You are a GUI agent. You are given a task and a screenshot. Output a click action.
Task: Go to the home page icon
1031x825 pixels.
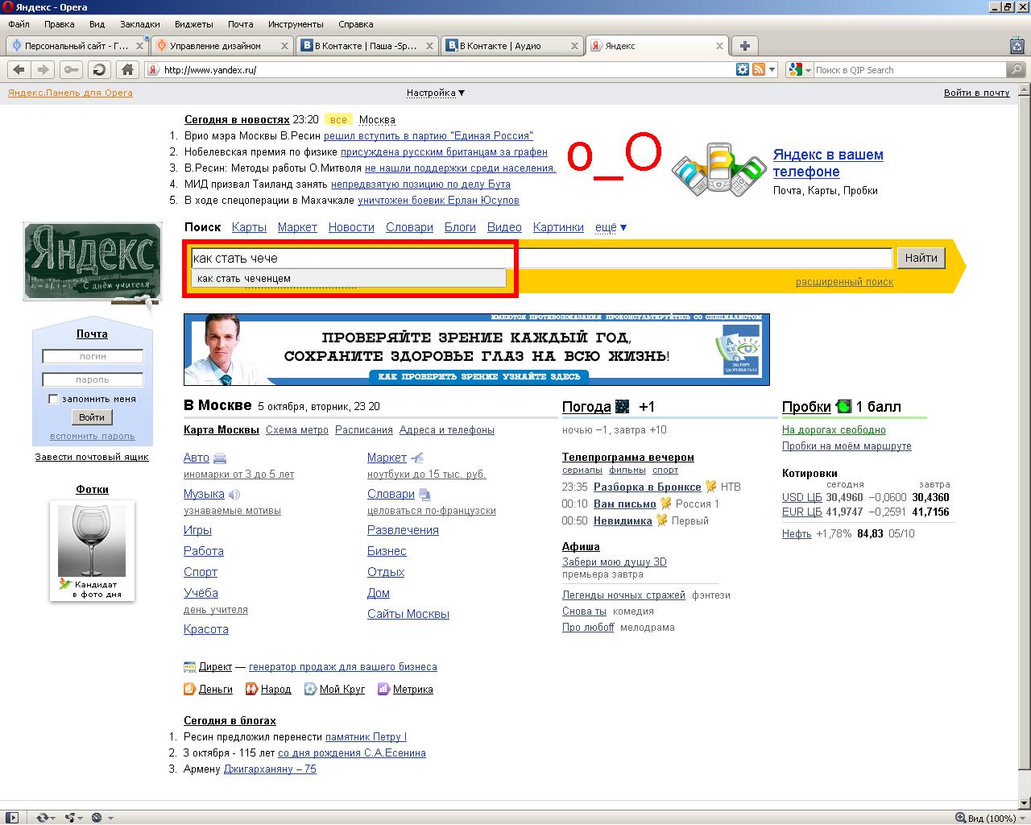[126, 70]
